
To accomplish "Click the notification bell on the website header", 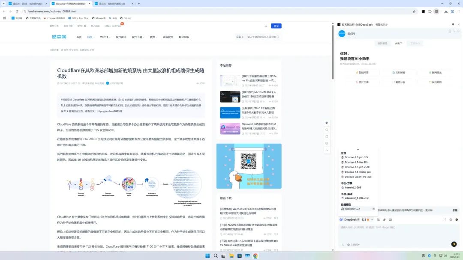I will (x=266, y=26).
